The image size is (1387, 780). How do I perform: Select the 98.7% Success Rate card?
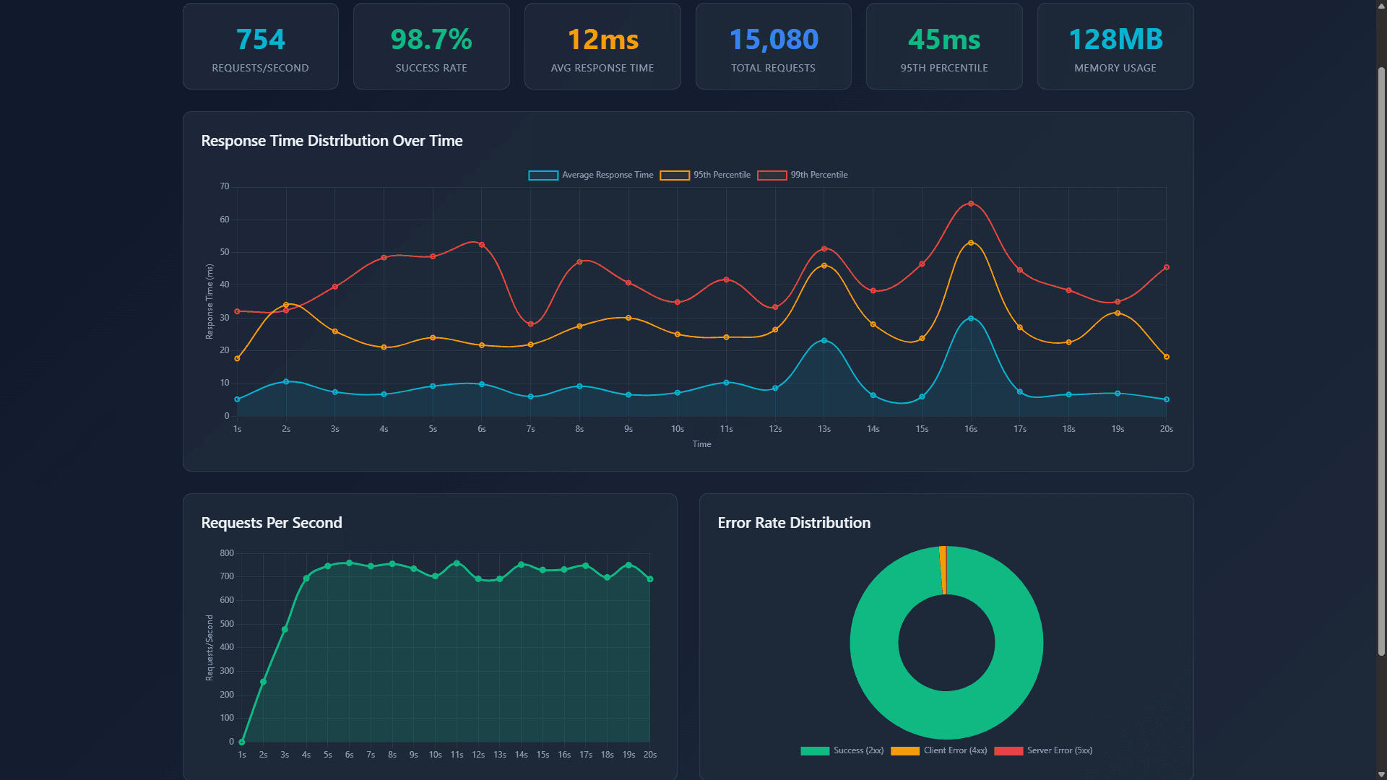(431, 45)
